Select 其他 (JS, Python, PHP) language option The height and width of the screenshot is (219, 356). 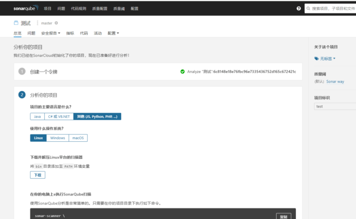point(97,116)
